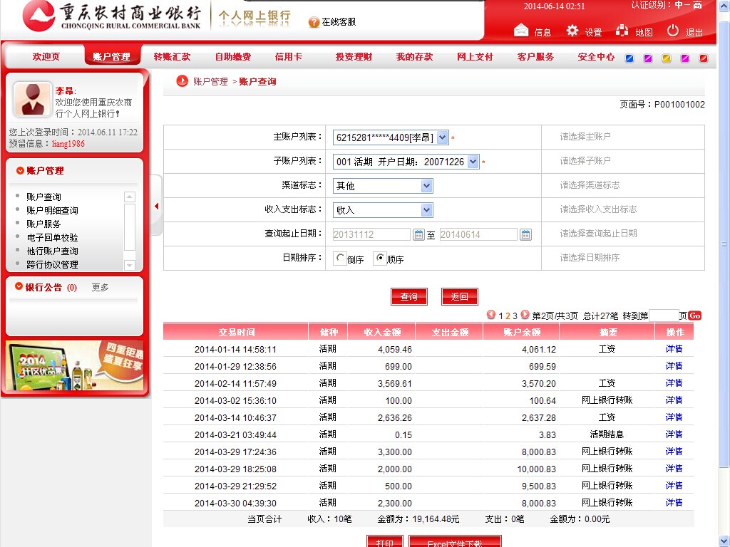730x547 pixels.
Task: Expand the 主账户列表 account dropdown
Action: pyautogui.click(x=442, y=137)
